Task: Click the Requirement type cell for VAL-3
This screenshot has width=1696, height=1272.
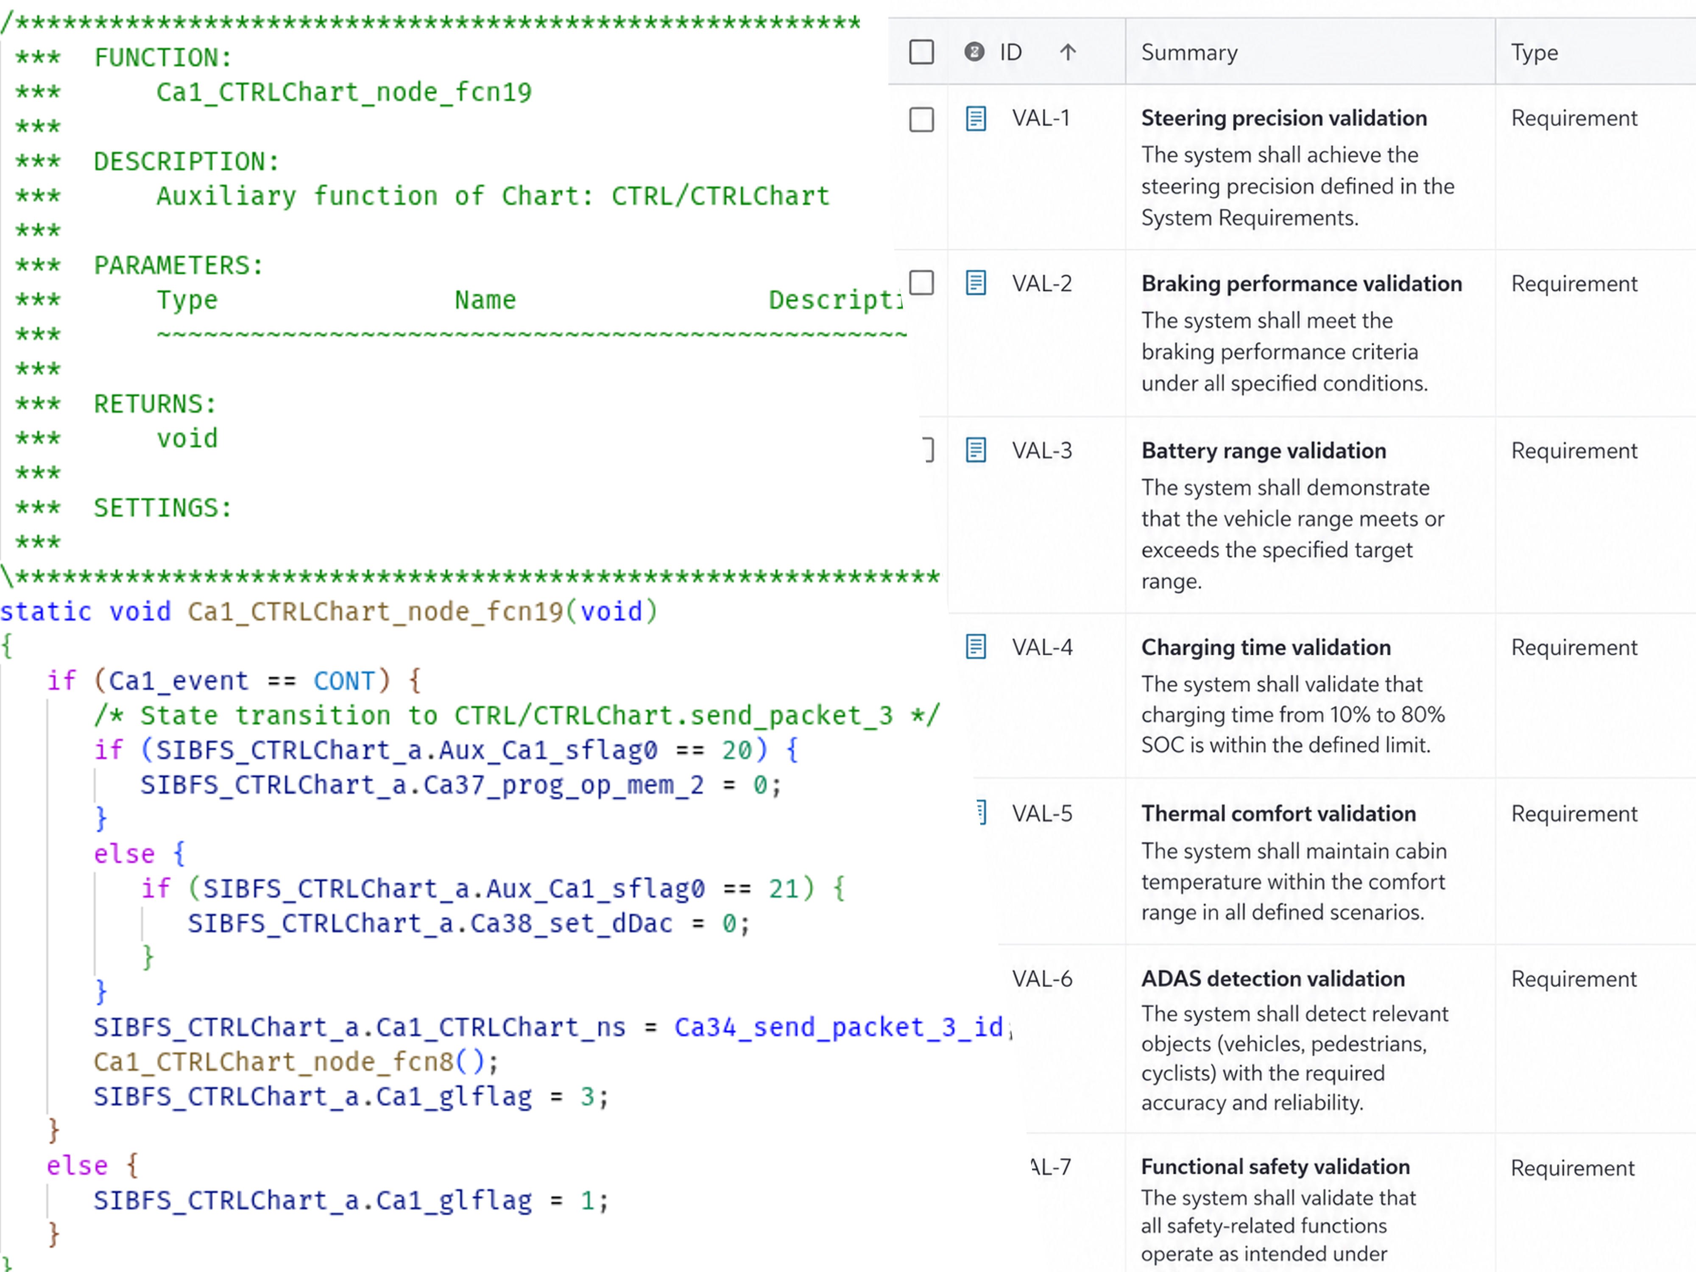Action: click(x=1573, y=450)
